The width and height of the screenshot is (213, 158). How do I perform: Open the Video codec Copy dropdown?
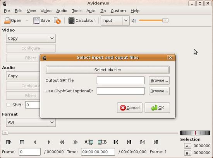31,38
